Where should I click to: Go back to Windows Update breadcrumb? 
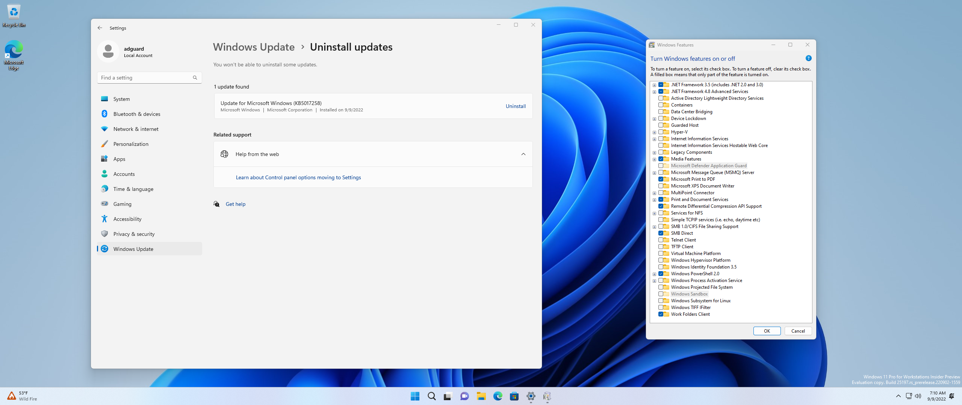[x=254, y=47]
